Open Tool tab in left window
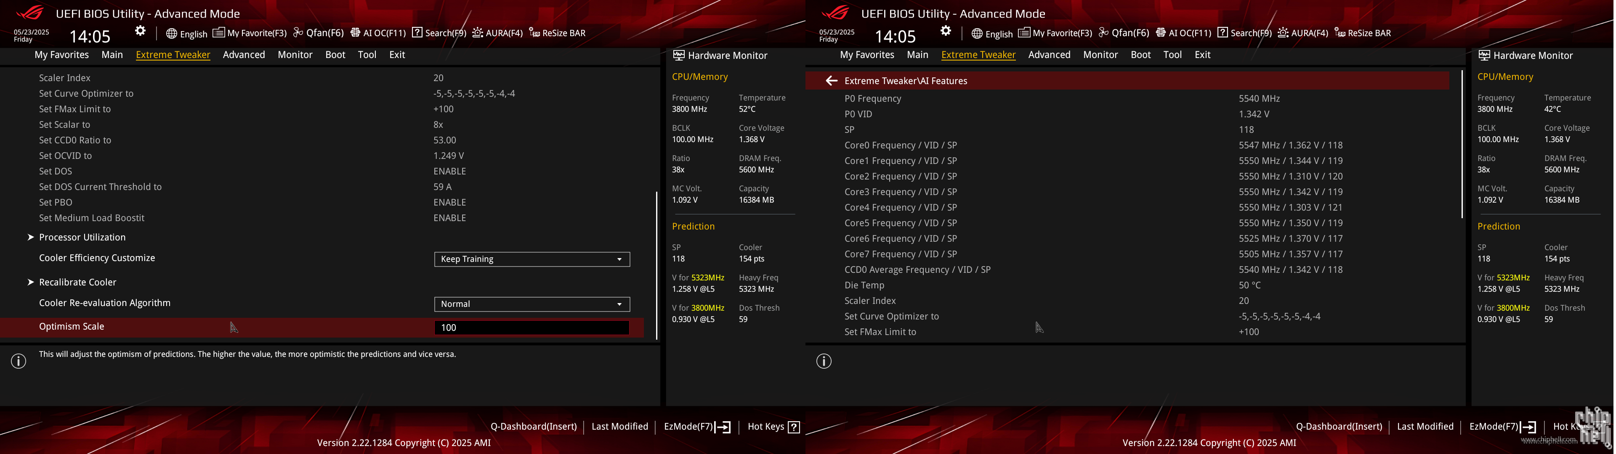 click(x=367, y=55)
